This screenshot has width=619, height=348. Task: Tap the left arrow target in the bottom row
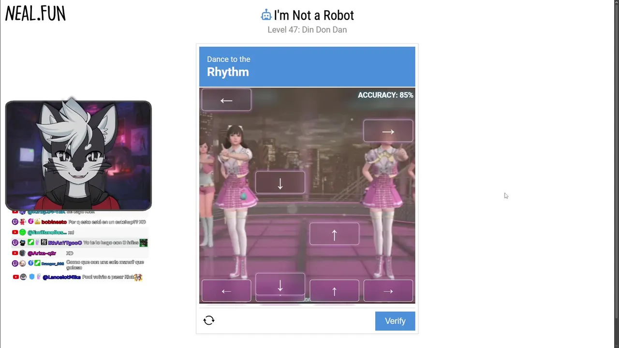(226, 291)
